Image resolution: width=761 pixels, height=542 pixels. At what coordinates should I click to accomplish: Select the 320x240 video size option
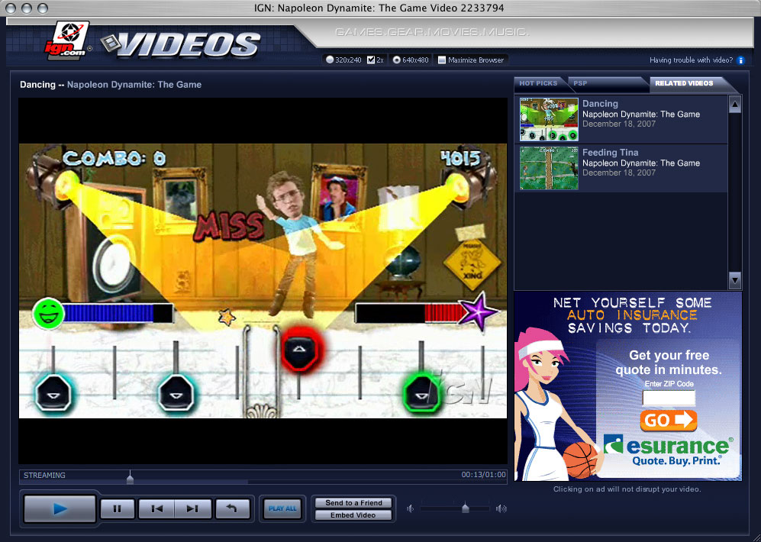330,60
